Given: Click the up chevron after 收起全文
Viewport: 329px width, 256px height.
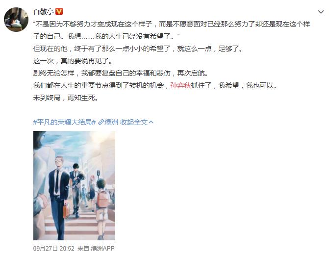Looking at the screenshot, I should (x=151, y=122).
